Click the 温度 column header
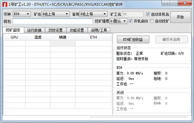The image size is (194, 123). click(x=38, y=37)
